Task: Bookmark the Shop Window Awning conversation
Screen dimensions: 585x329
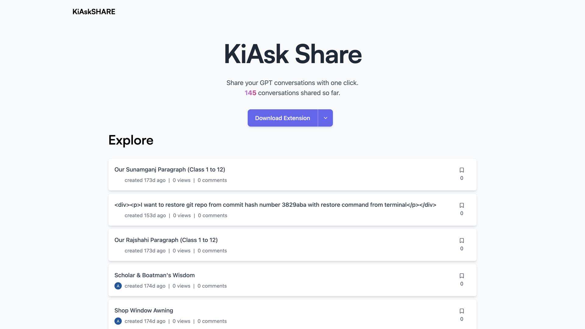Action: tap(462, 311)
